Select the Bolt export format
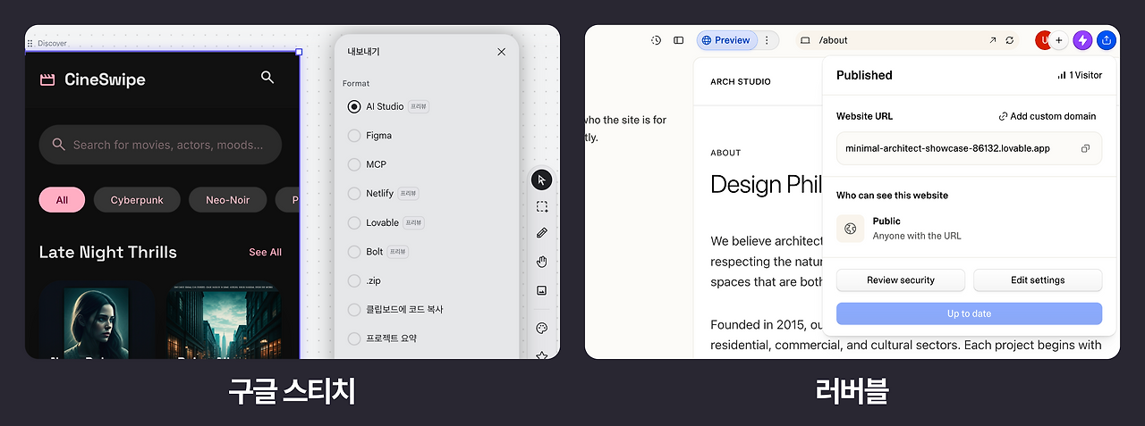 pos(354,251)
